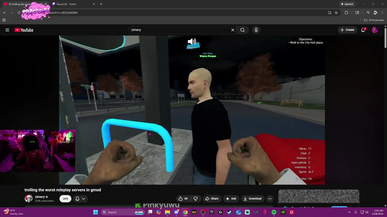Open Chrome extensions puzzle icon
The width and height of the screenshot is (387, 217).
(346, 13)
